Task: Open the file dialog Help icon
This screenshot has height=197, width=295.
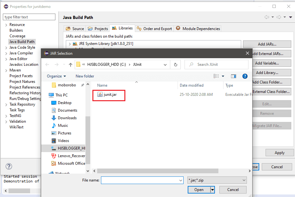Action: [245, 76]
